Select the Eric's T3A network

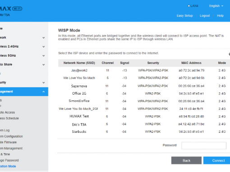tap(144, 124)
